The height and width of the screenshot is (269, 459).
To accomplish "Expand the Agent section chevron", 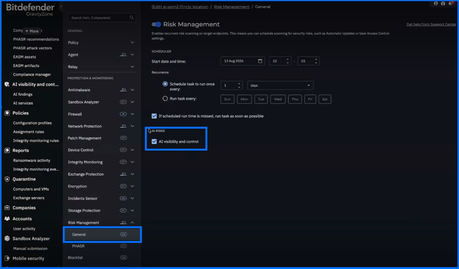I will click(x=132, y=54).
